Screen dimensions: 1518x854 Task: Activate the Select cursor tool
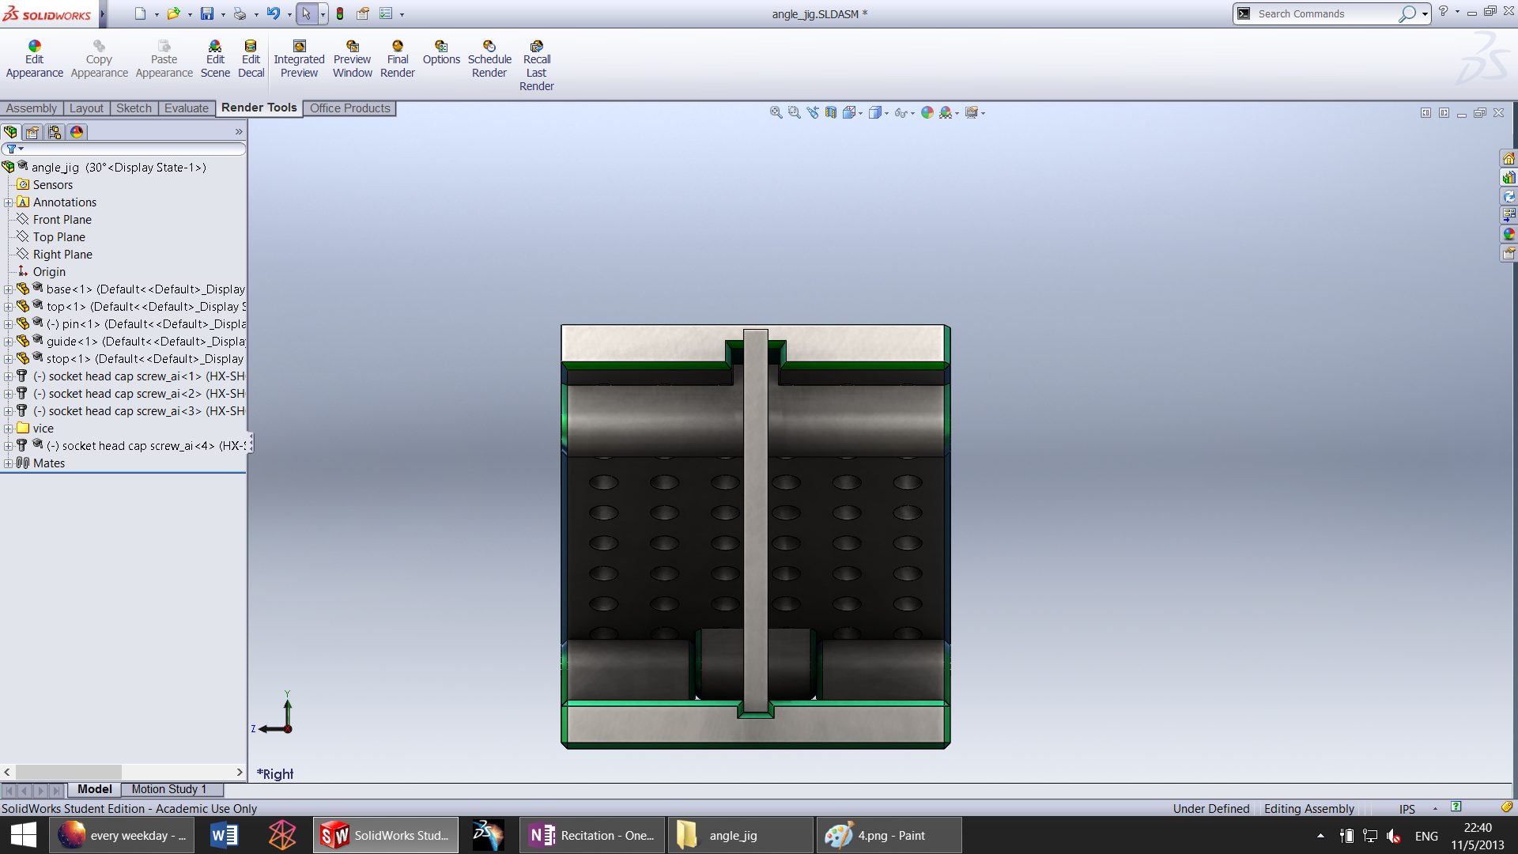tap(307, 13)
